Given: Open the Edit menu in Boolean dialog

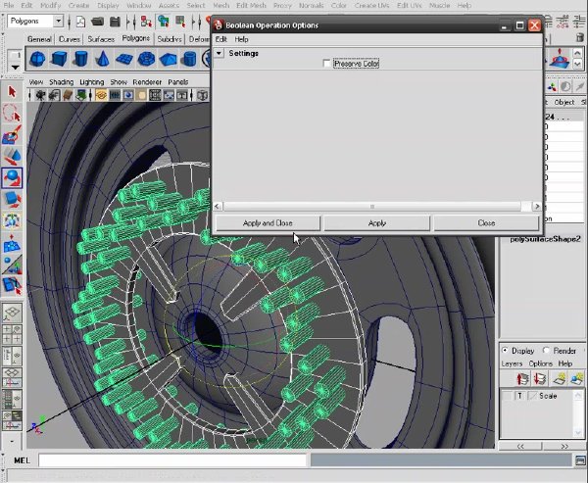Looking at the screenshot, I should [x=220, y=39].
